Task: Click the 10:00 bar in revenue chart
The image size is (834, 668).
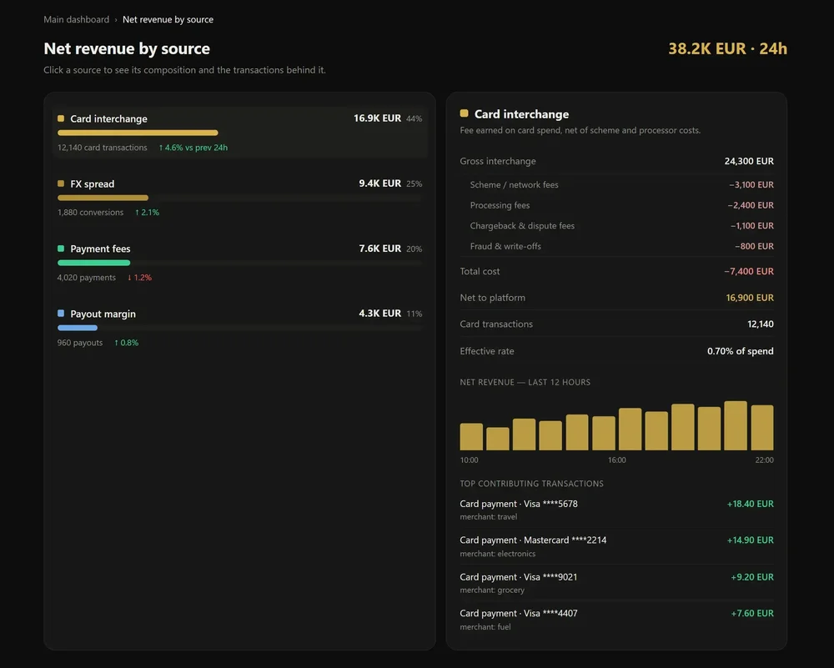Action: click(471, 437)
